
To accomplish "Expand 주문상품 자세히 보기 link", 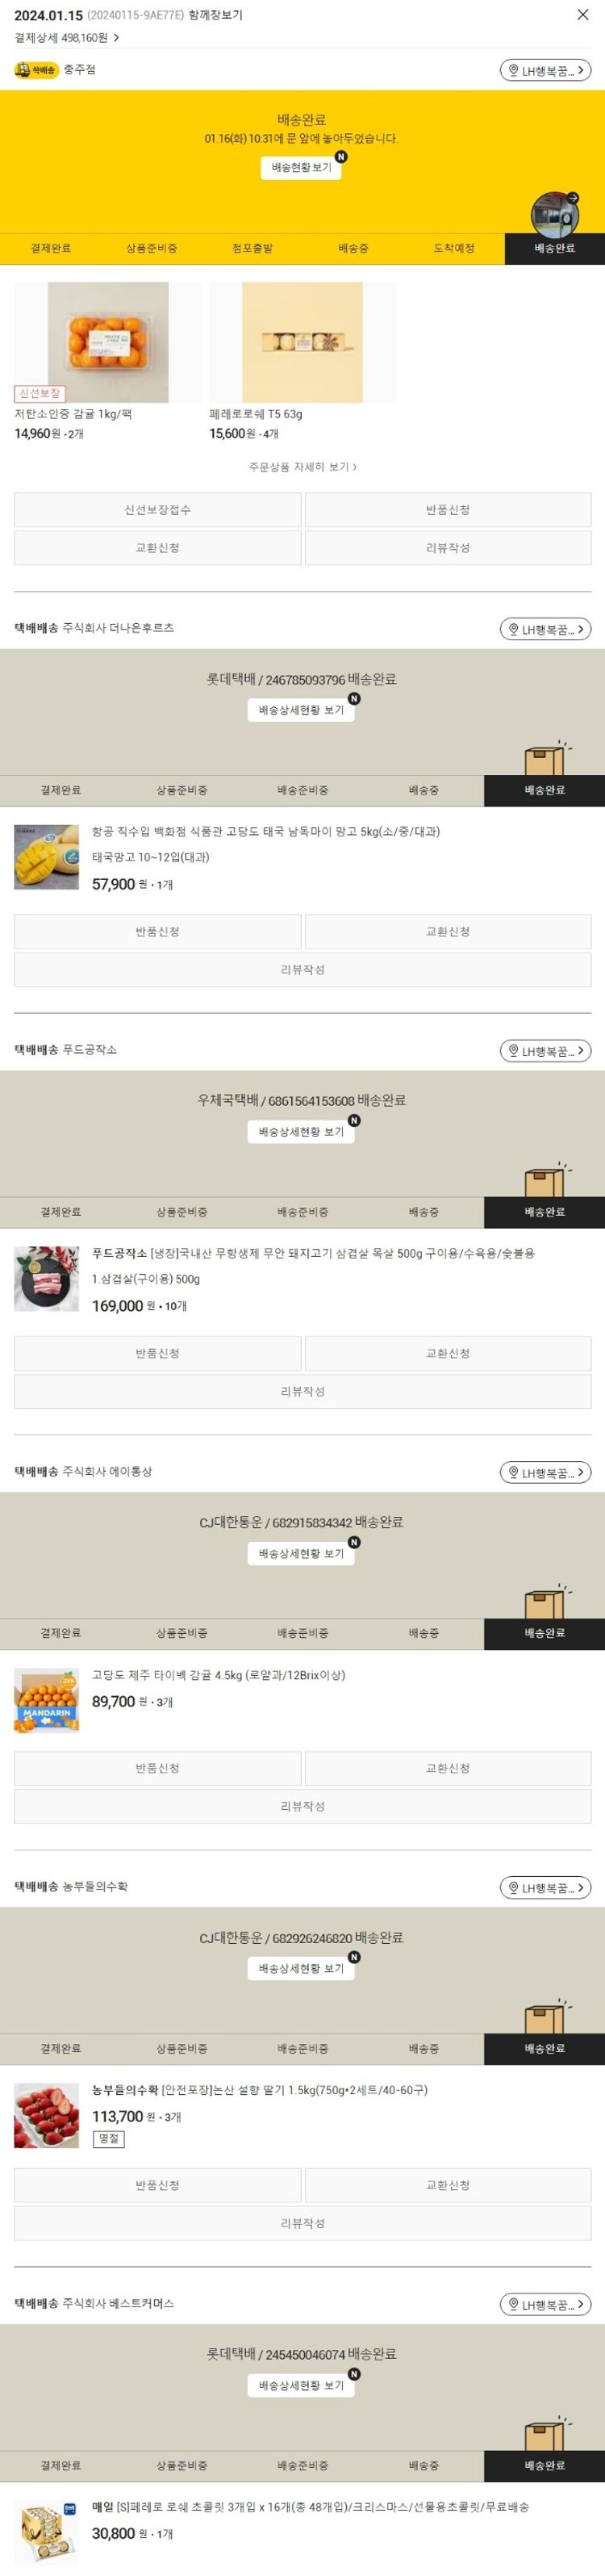I will click(302, 467).
